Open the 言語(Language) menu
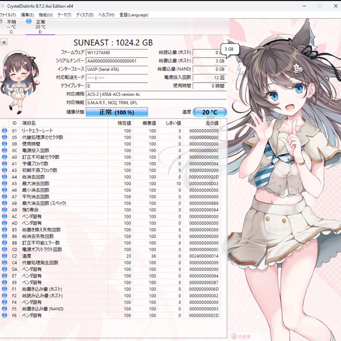Screen dimensions: 341x341 tap(134, 15)
